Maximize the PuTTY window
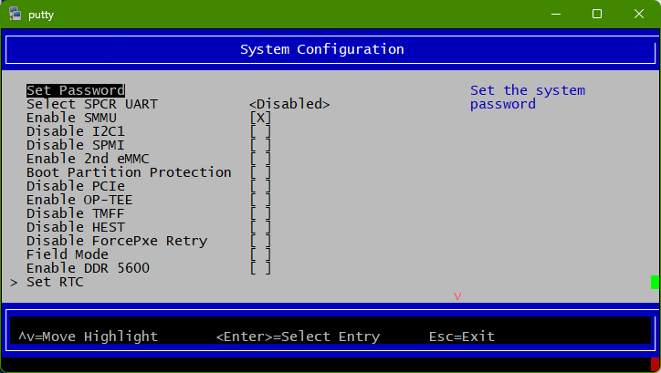Image resolution: width=661 pixels, height=373 pixels. [596, 14]
